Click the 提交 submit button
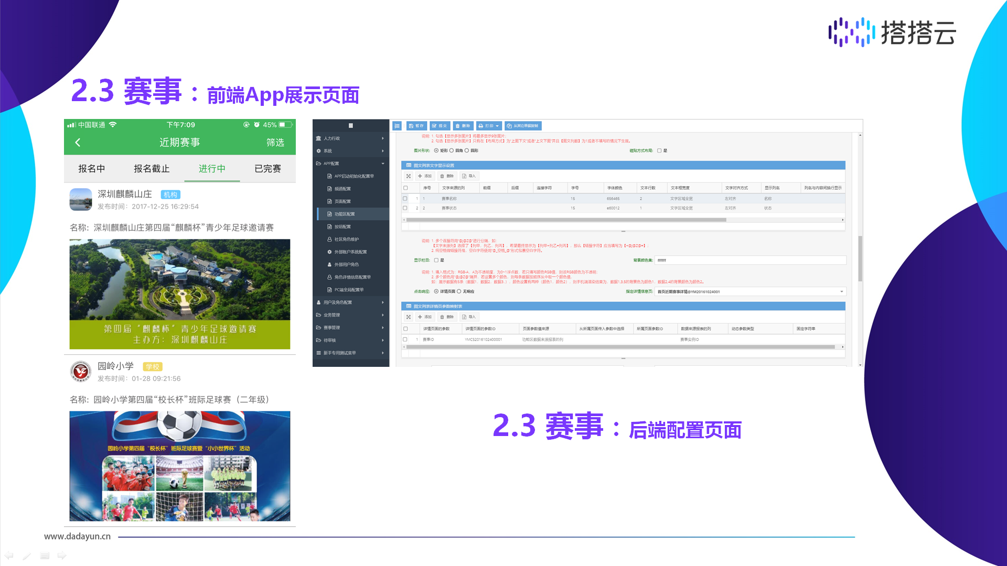 440,126
